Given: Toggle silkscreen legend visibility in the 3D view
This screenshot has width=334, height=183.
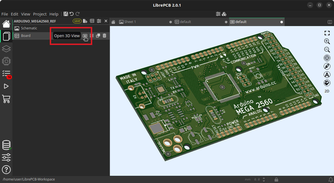Looking at the screenshot, I should pos(327,74).
